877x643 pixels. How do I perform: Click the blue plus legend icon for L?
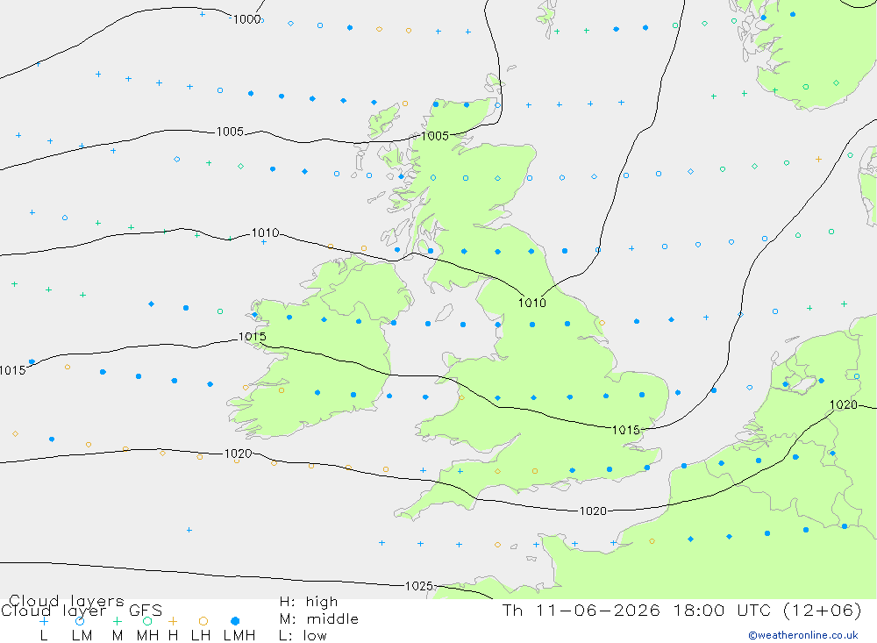point(44,621)
